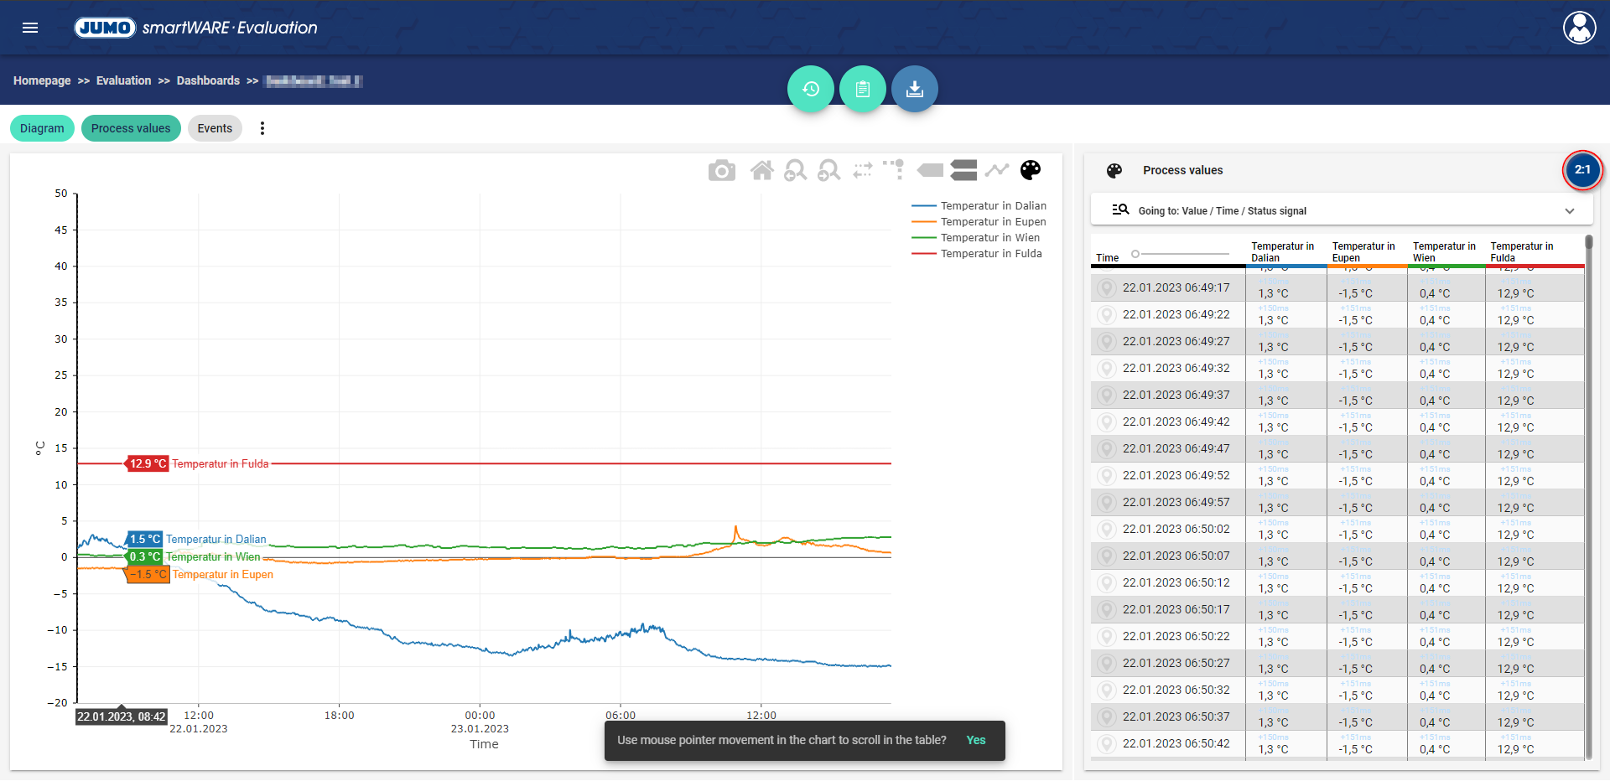The image size is (1610, 781).
Task: Click the zoom back magnifier icon
Action: (795, 171)
